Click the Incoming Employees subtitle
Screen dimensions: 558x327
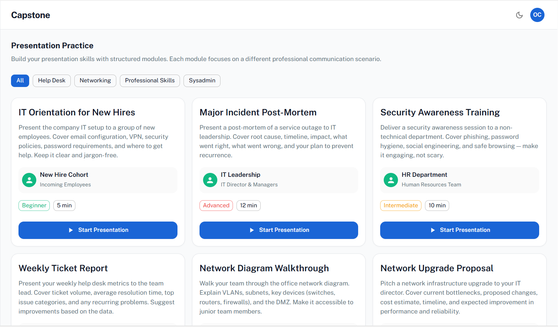[x=65, y=185]
